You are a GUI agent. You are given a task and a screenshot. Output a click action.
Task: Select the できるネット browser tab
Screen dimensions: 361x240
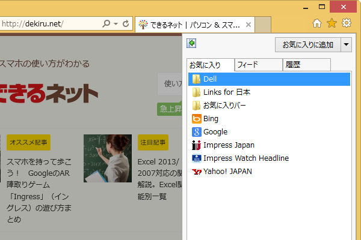point(195,25)
